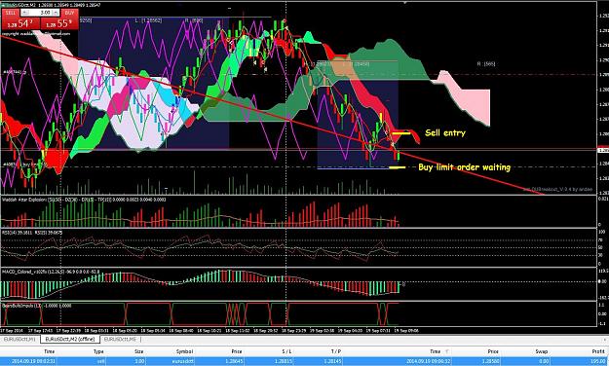Sort trades by the Swap column header
This screenshot has height=366, width=609.
pos(542,351)
